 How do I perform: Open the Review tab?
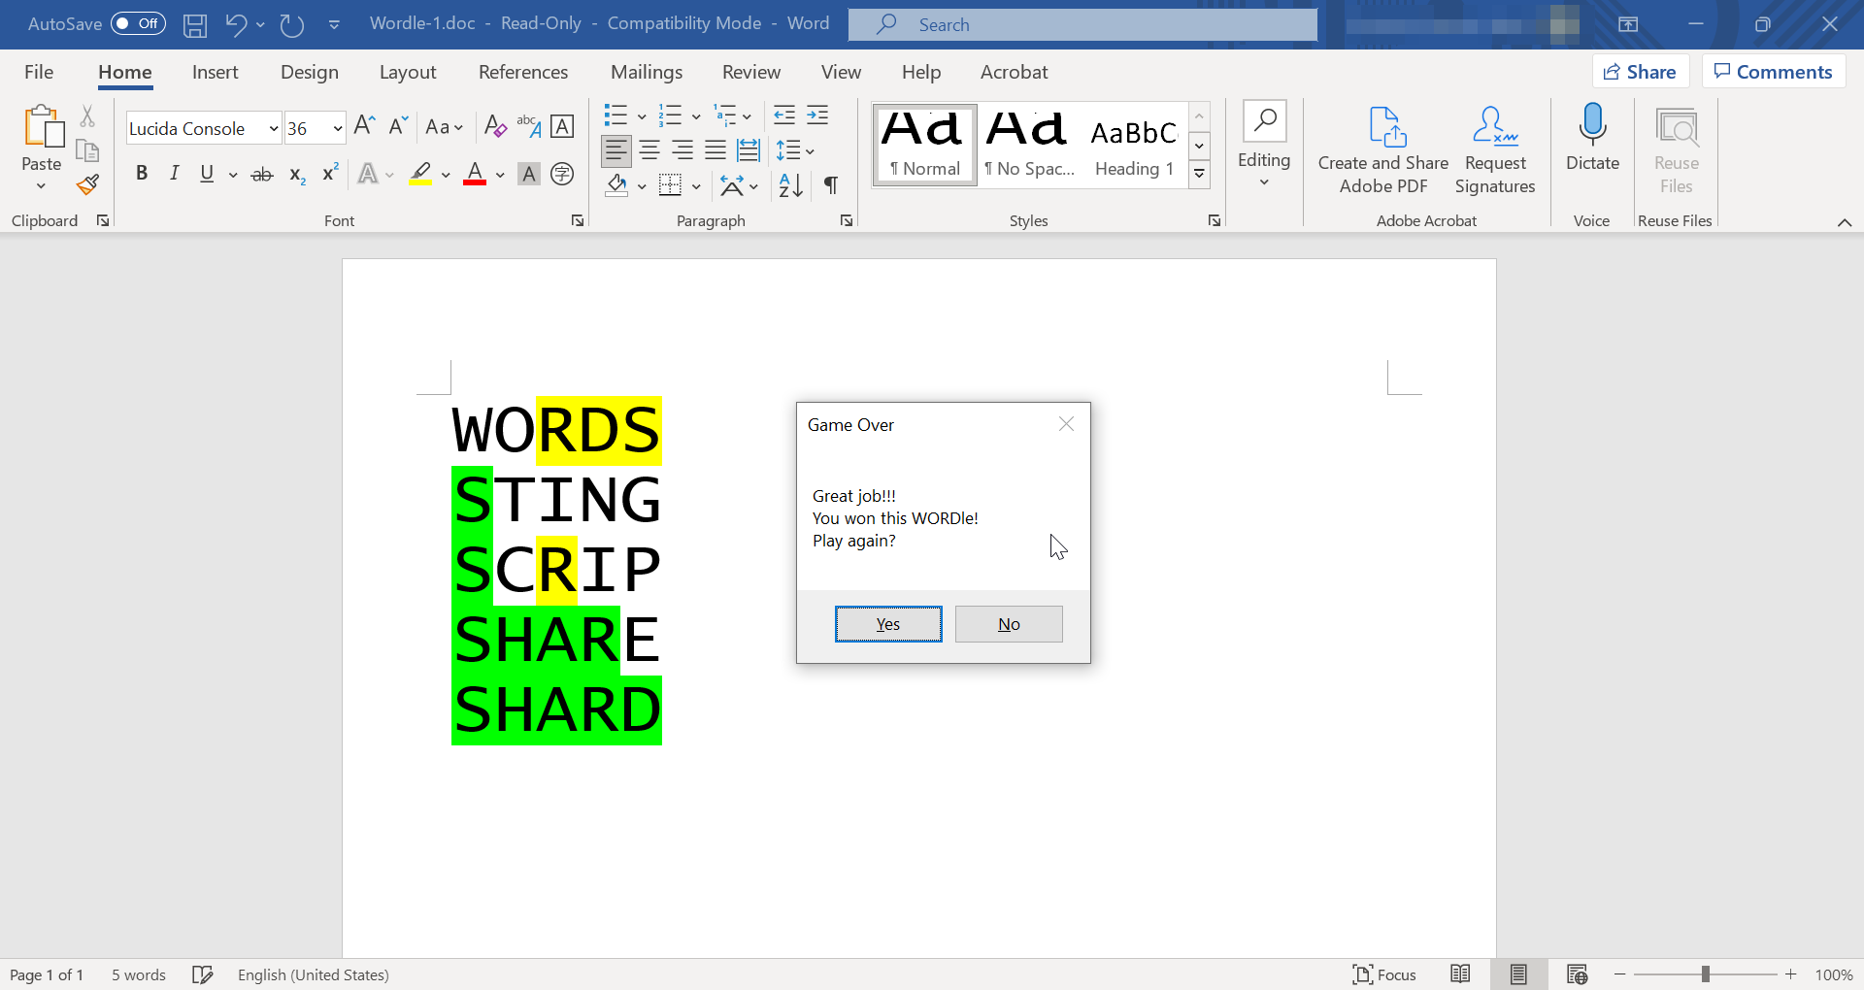[751, 72]
